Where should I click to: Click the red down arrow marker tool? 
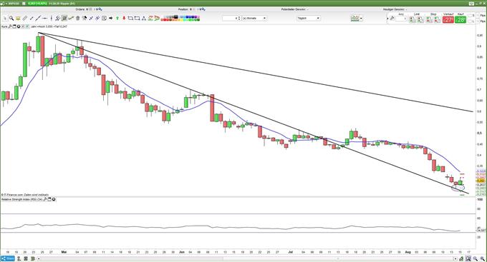124,19
